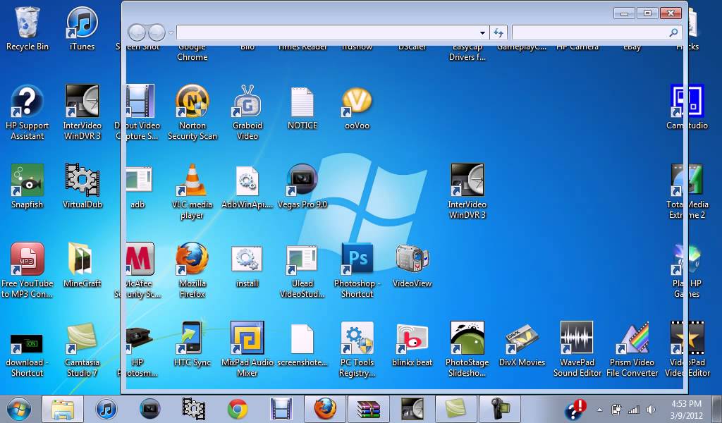Select the VirtualDub desktop icon
Image resolution: width=722 pixels, height=423 pixels.
tap(82, 186)
